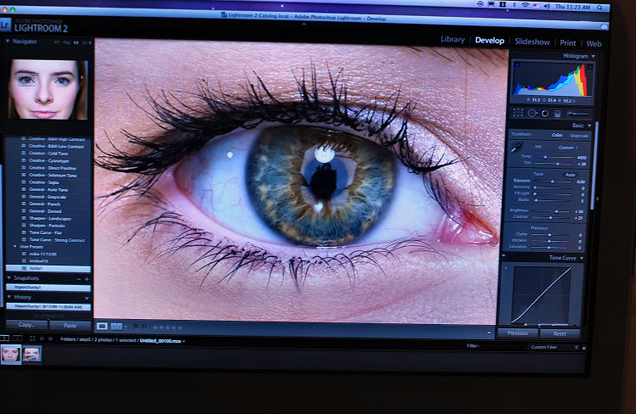Select first filmstrip thumbnail of face

(10, 355)
